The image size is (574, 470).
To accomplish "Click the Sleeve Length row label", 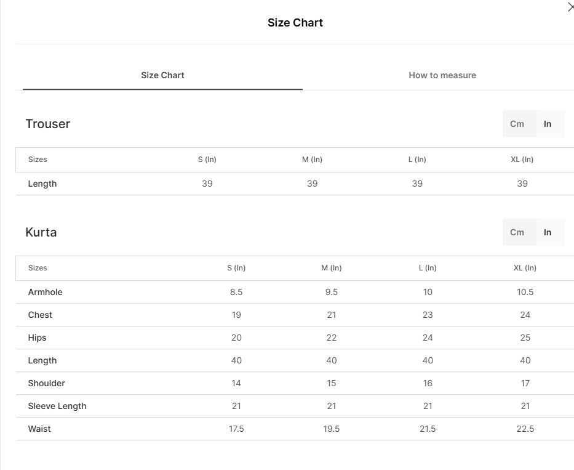I will 57,406.
